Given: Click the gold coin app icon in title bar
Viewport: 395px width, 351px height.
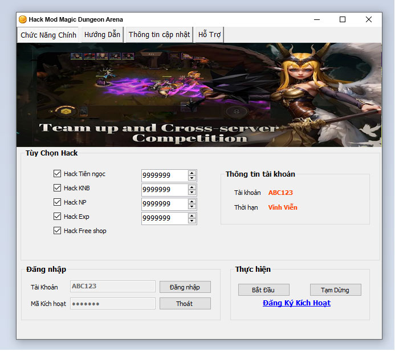Looking at the screenshot, I should 23,19.
